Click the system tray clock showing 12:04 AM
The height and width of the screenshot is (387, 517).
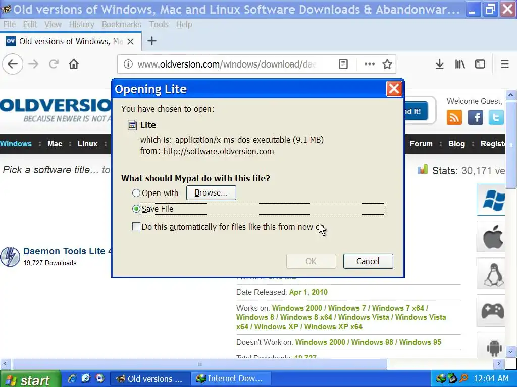[x=491, y=379]
